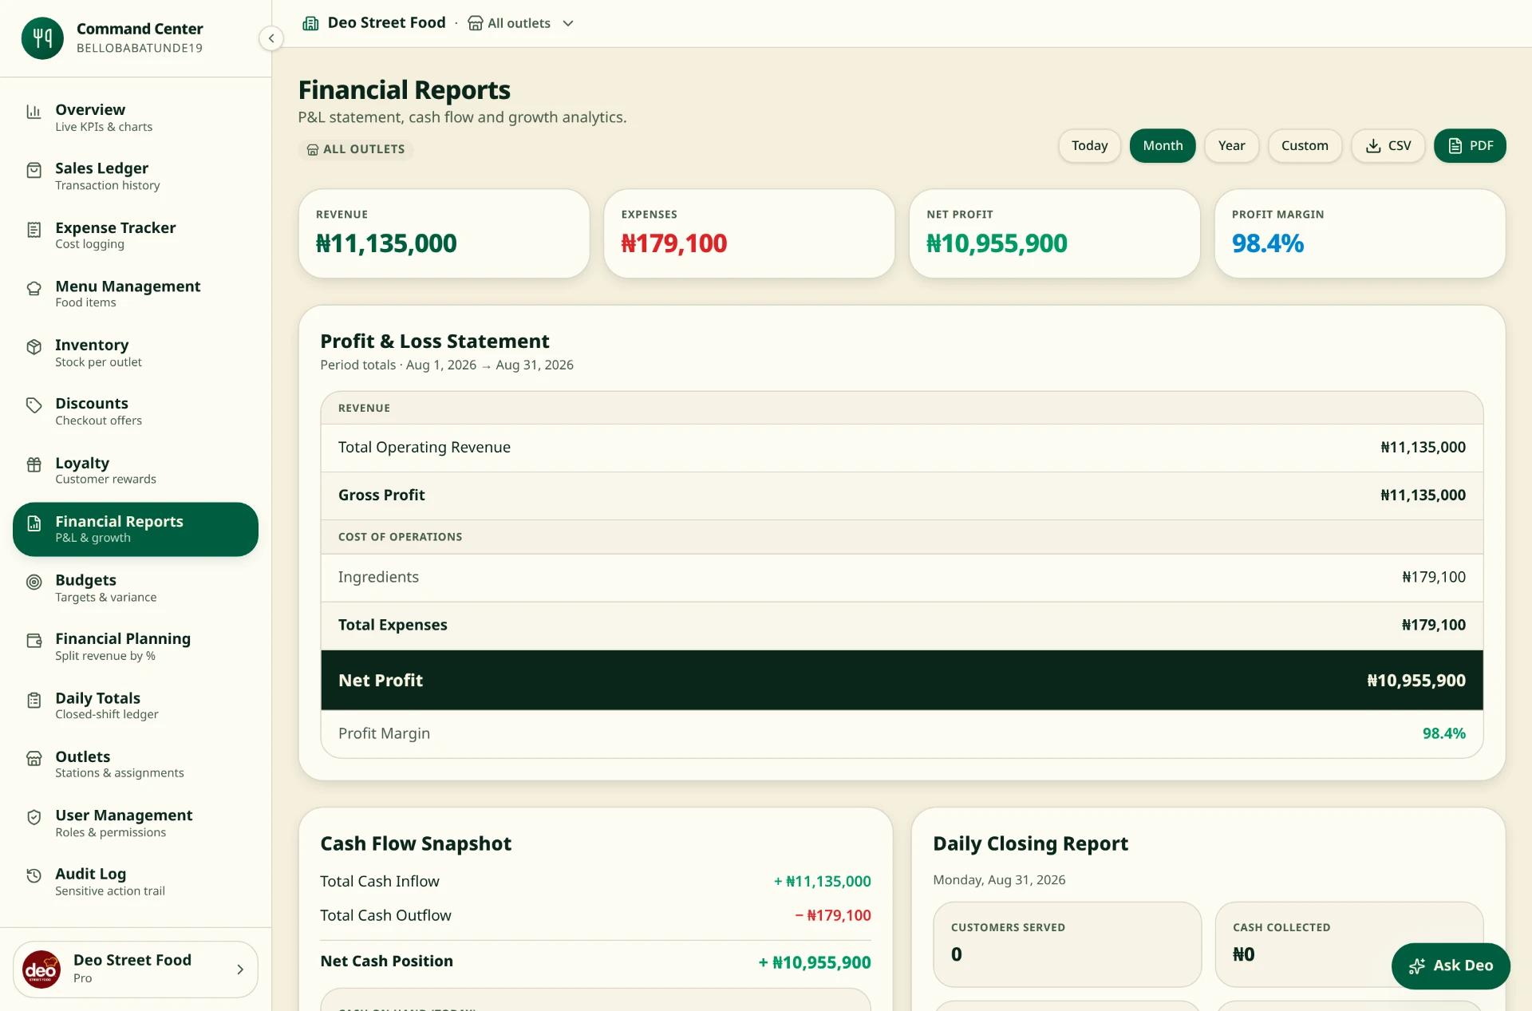This screenshot has height=1011, width=1532.
Task: Open the All outlets dropdown
Action: (x=520, y=23)
